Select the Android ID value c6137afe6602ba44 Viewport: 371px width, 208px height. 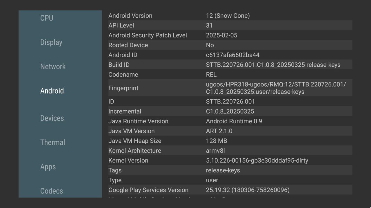[x=232, y=55]
